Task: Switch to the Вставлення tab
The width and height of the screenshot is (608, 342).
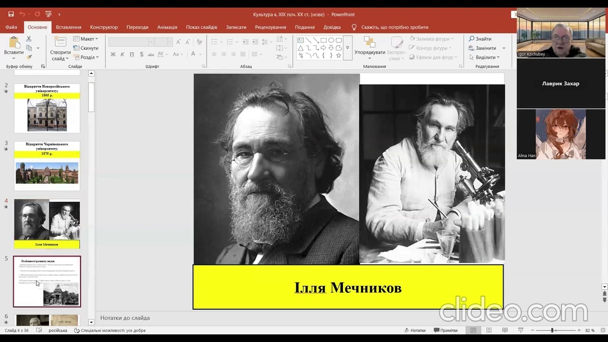Action: 68,27
